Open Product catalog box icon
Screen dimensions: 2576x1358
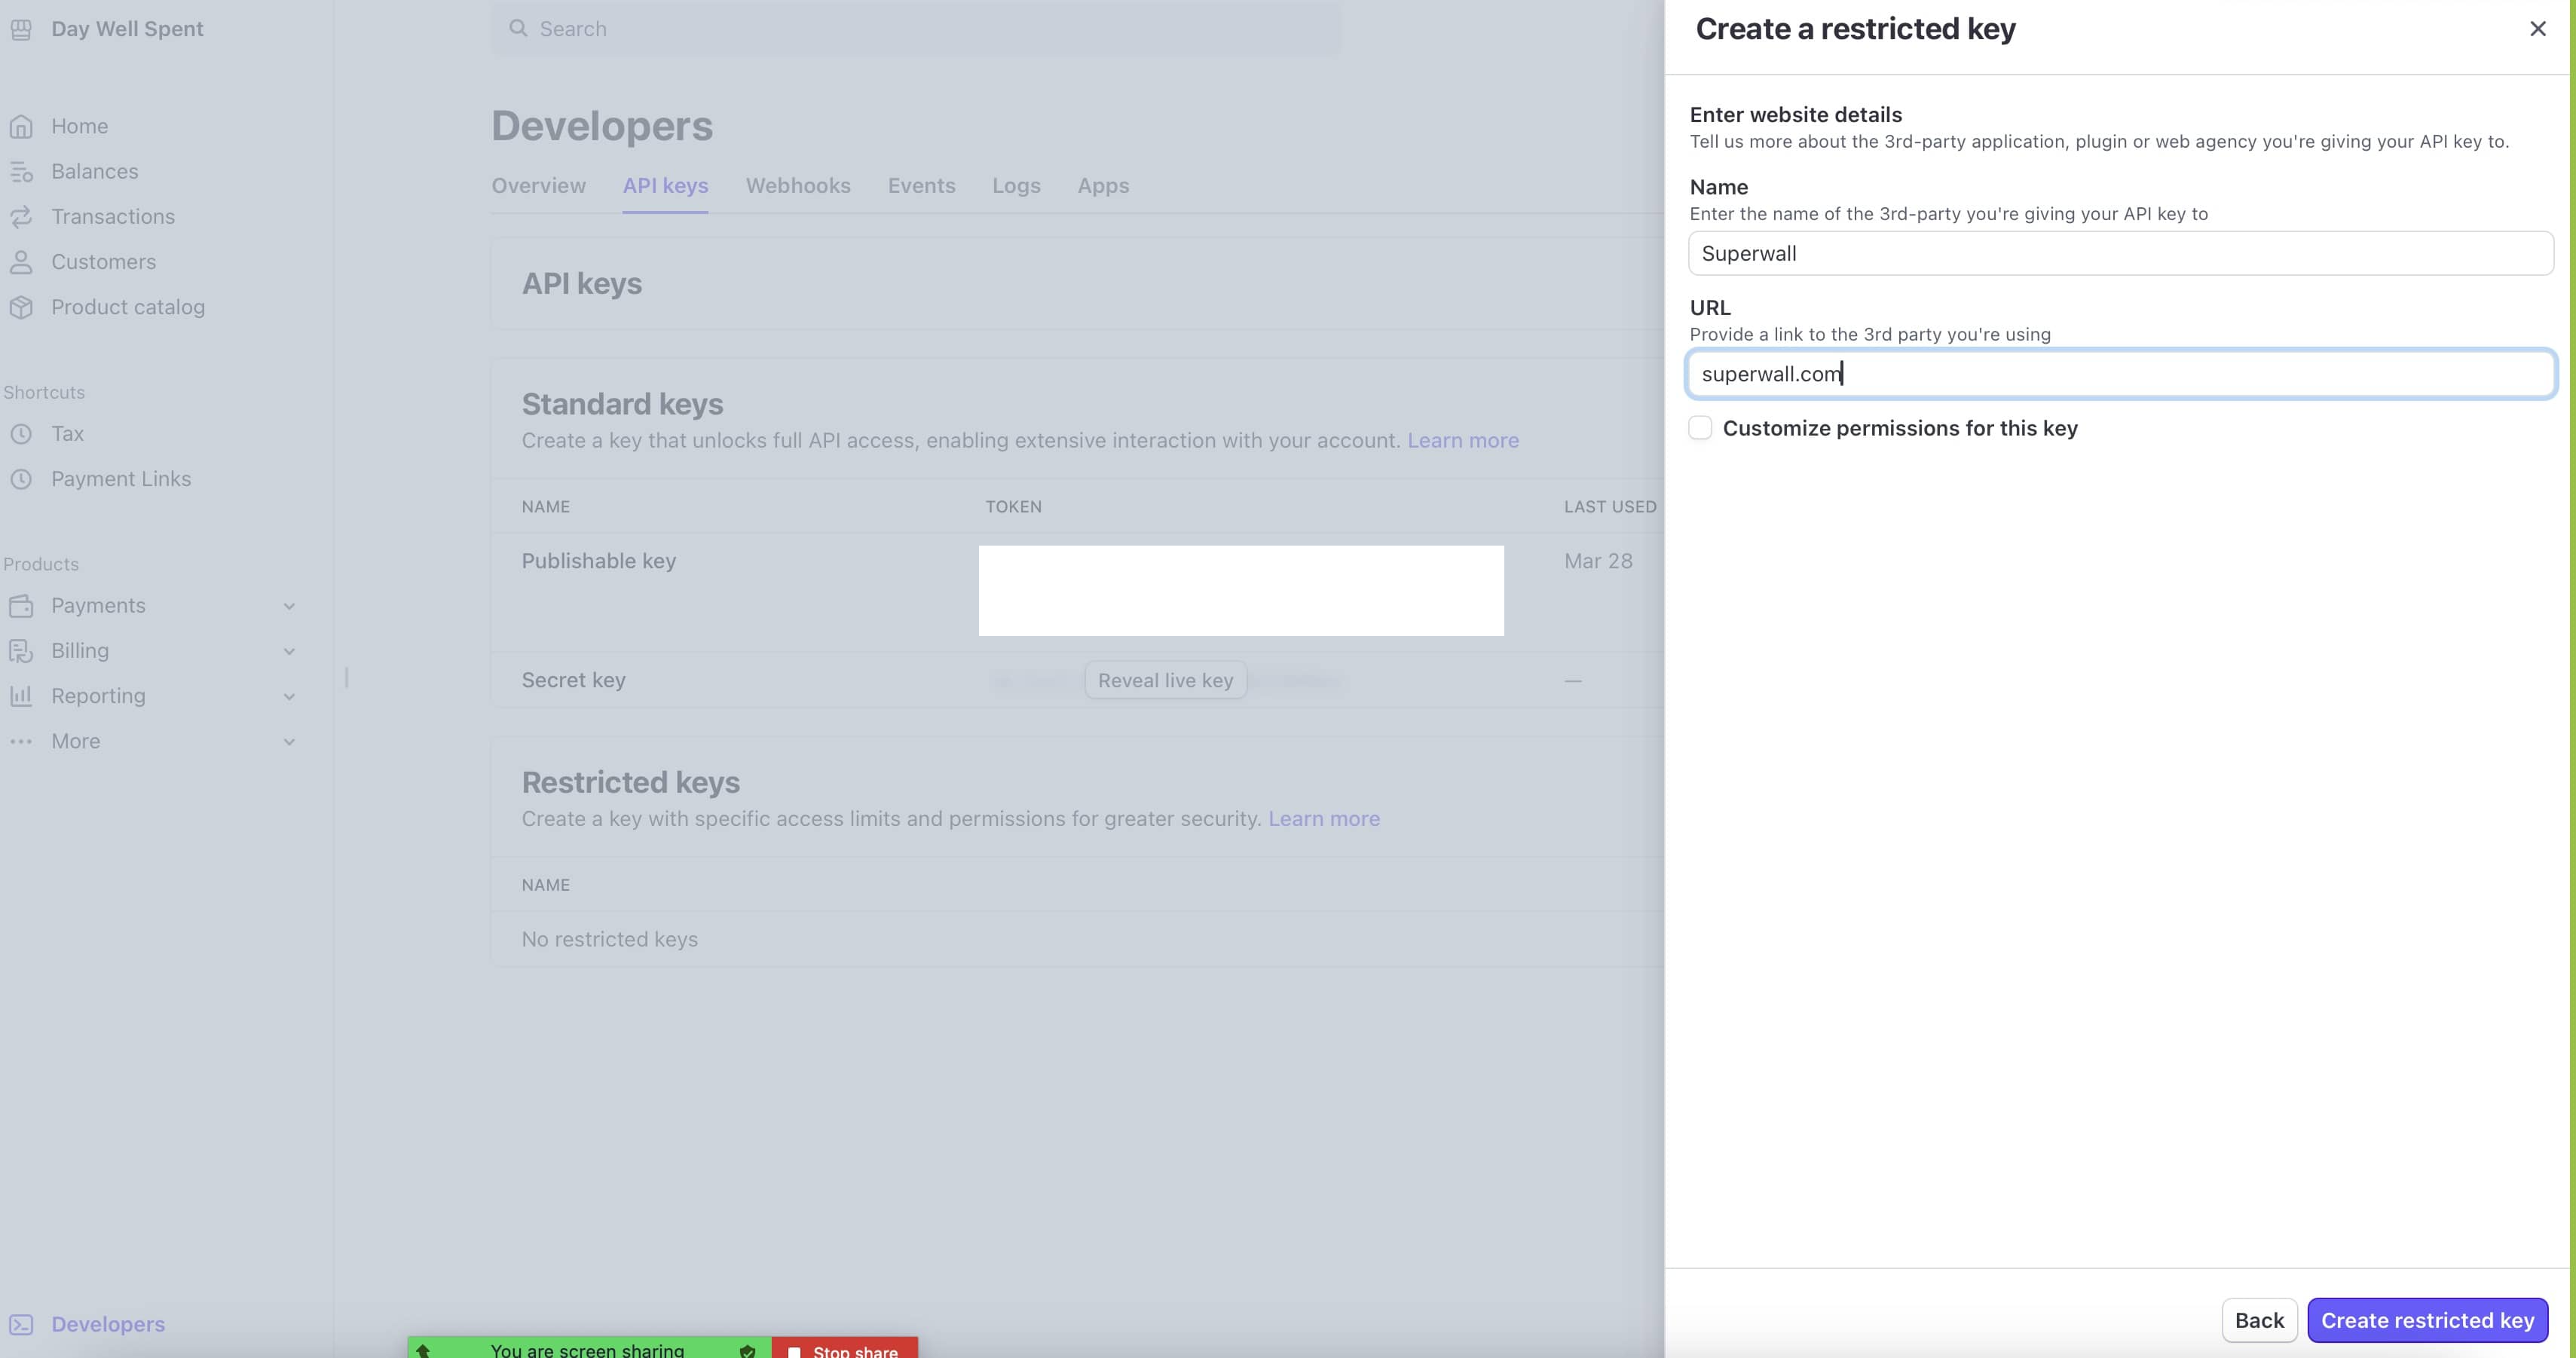pos(21,307)
